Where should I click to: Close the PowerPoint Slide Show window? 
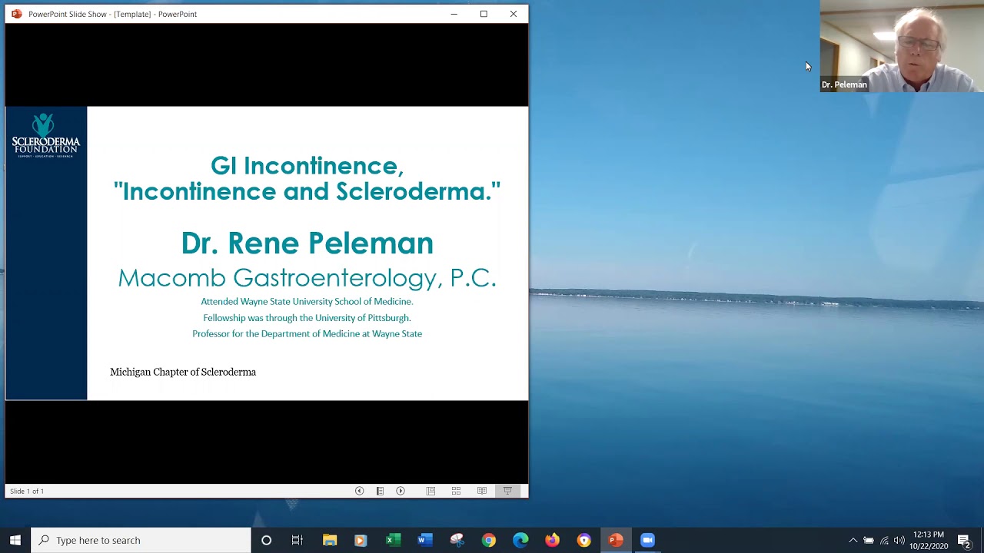pos(514,14)
